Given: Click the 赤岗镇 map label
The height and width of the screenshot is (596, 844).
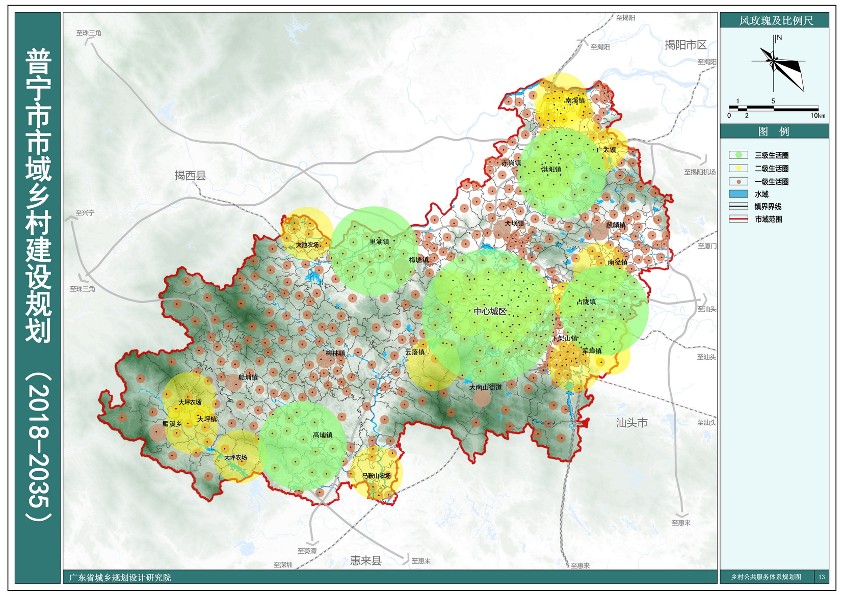Looking at the screenshot, I should 511,163.
